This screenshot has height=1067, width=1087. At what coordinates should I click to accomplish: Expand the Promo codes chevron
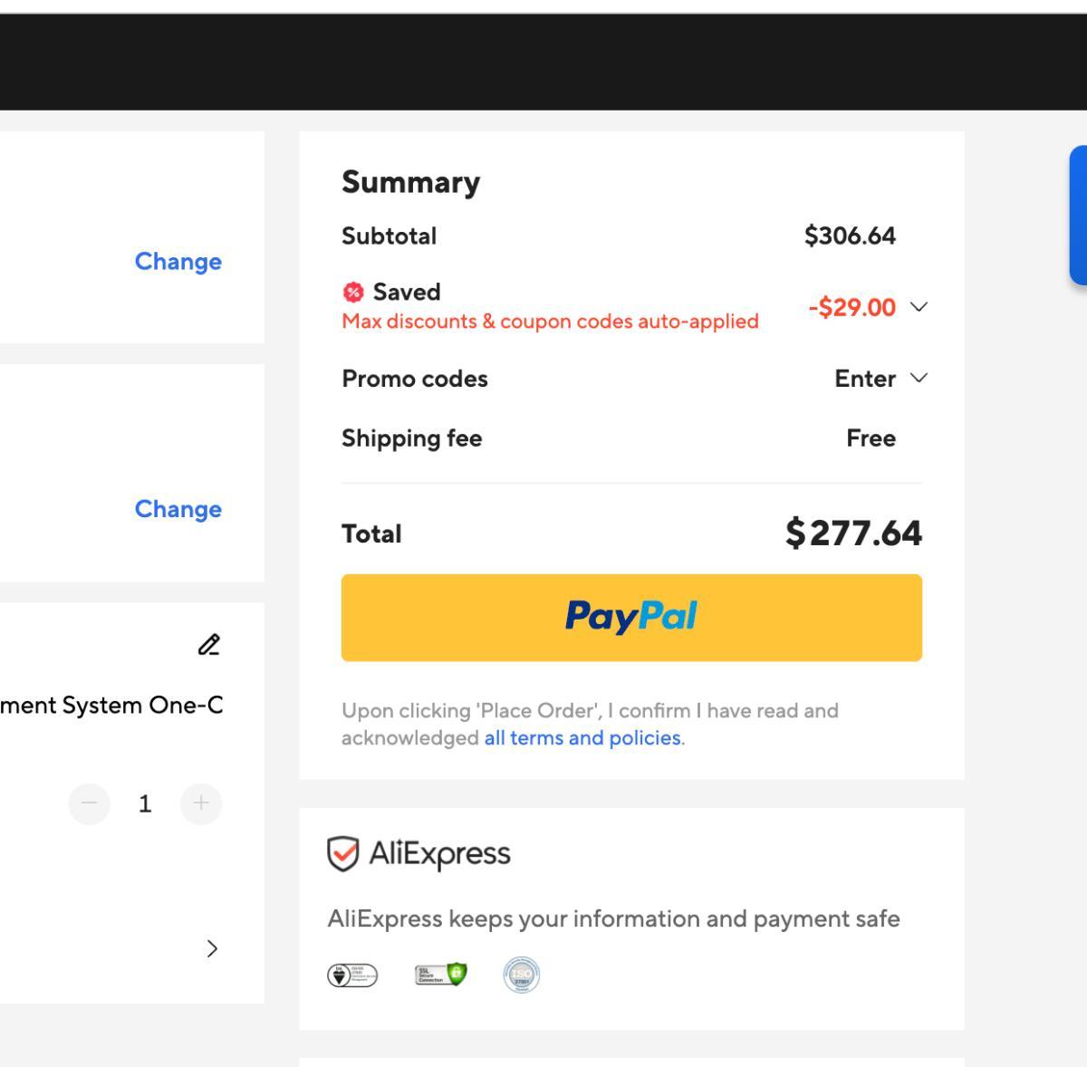coord(919,378)
